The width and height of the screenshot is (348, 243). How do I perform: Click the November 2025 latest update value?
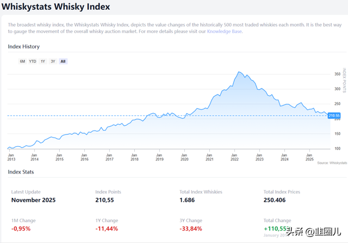[33, 200]
